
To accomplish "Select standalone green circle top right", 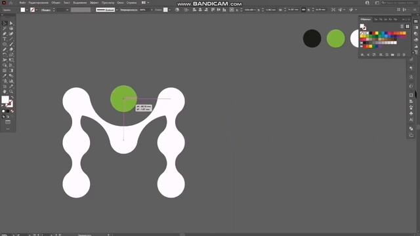I will 336,39.
